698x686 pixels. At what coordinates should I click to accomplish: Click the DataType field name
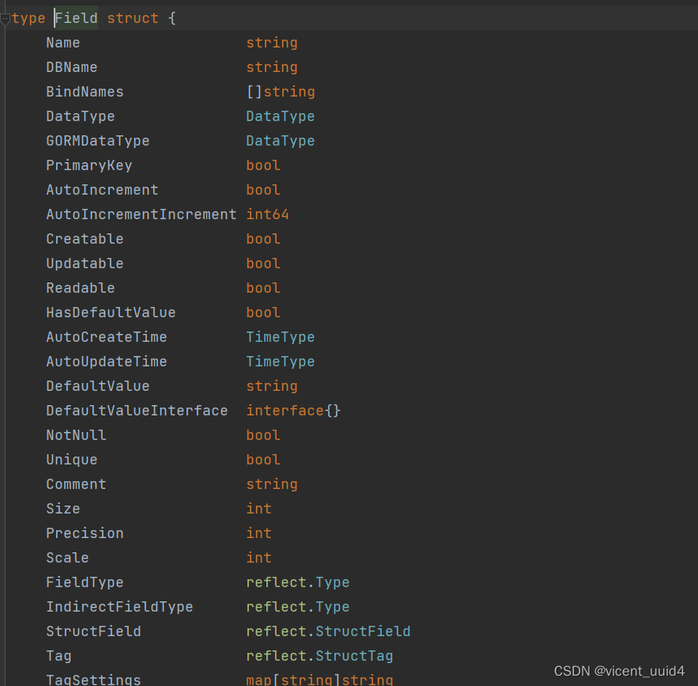(81, 116)
